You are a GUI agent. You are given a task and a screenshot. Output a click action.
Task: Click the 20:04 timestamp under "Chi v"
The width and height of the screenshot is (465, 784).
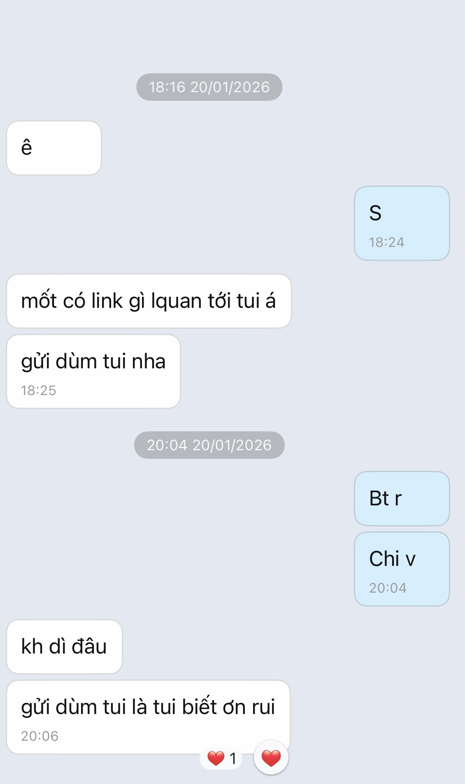point(388,588)
